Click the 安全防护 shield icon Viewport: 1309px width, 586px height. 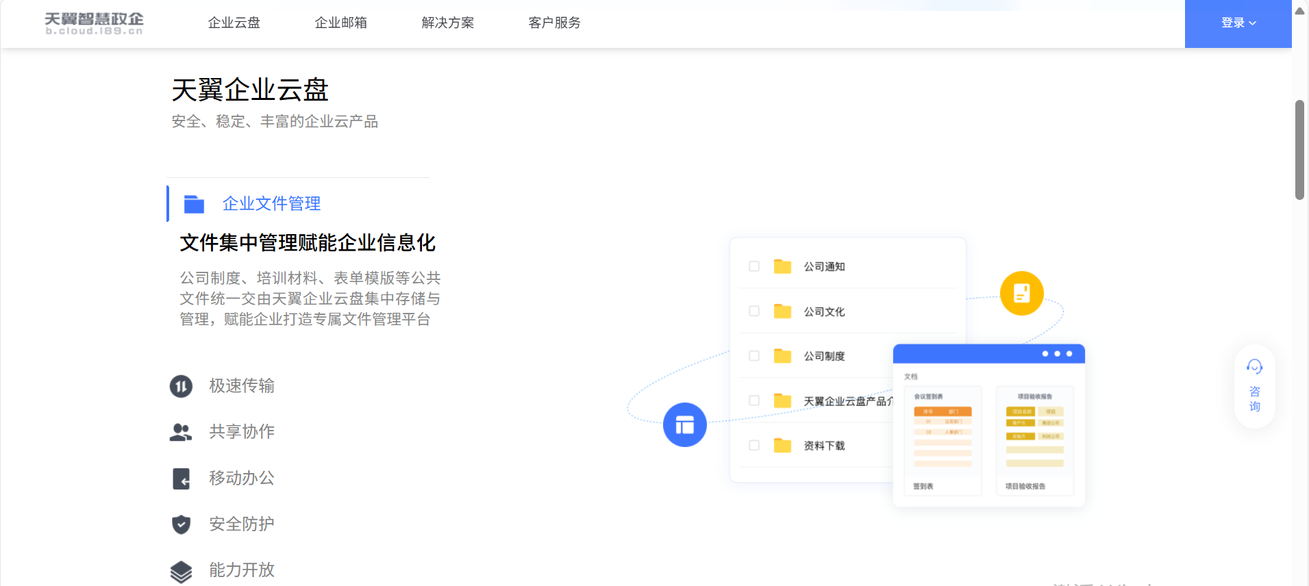point(181,524)
